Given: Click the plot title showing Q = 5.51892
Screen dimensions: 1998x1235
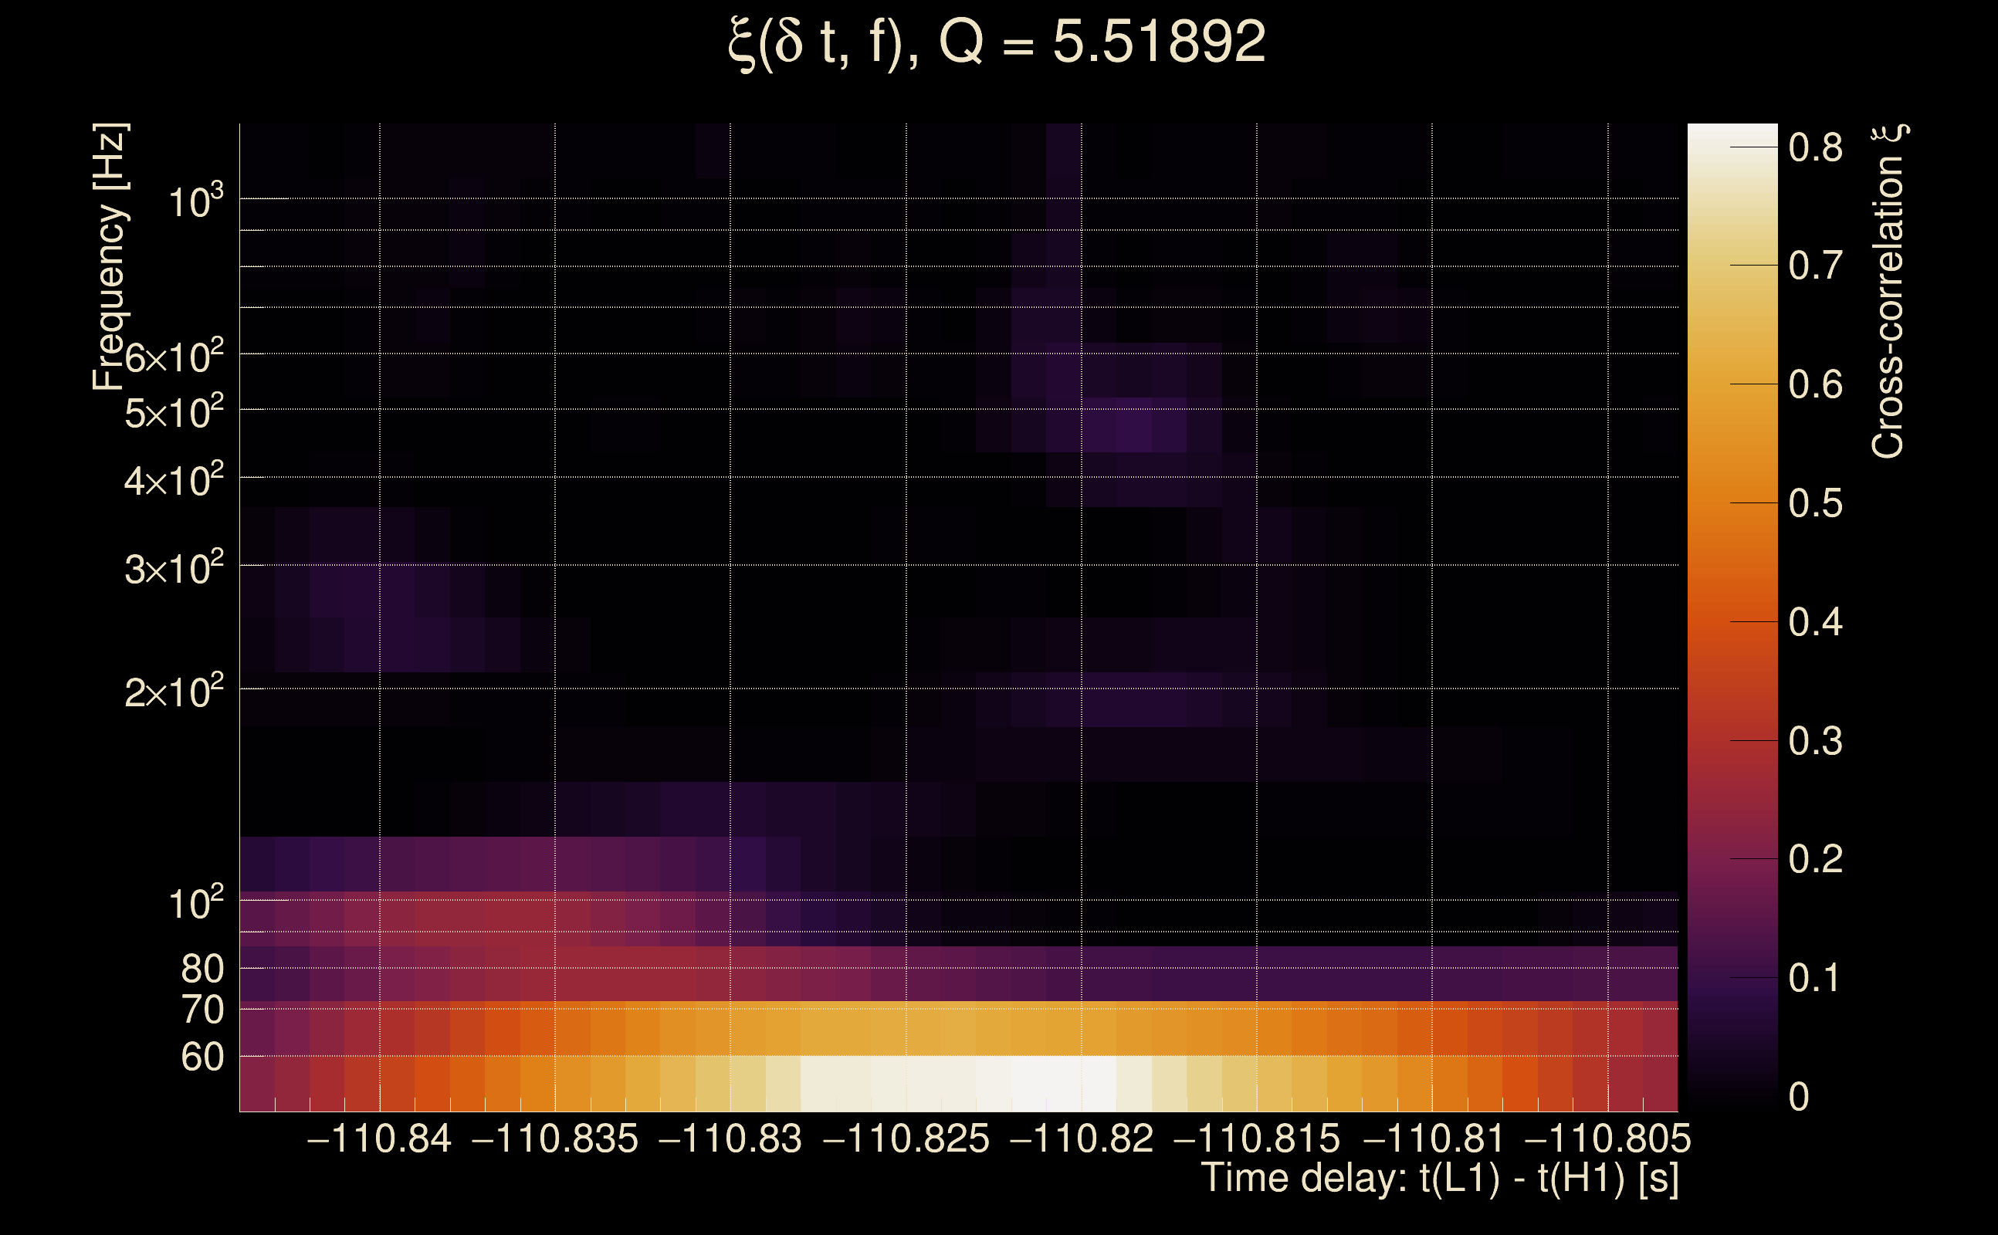Looking at the screenshot, I should (996, 42).
